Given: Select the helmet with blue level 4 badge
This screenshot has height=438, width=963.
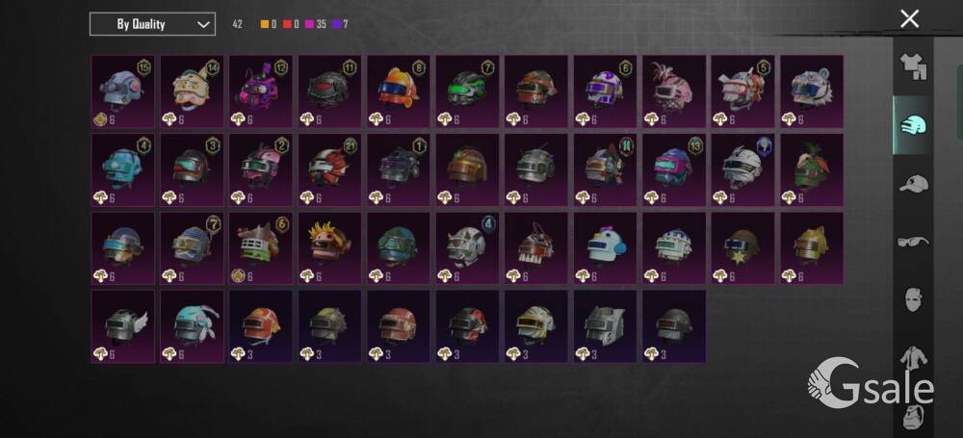Looking at the screenshot, I should coord(468,248).
